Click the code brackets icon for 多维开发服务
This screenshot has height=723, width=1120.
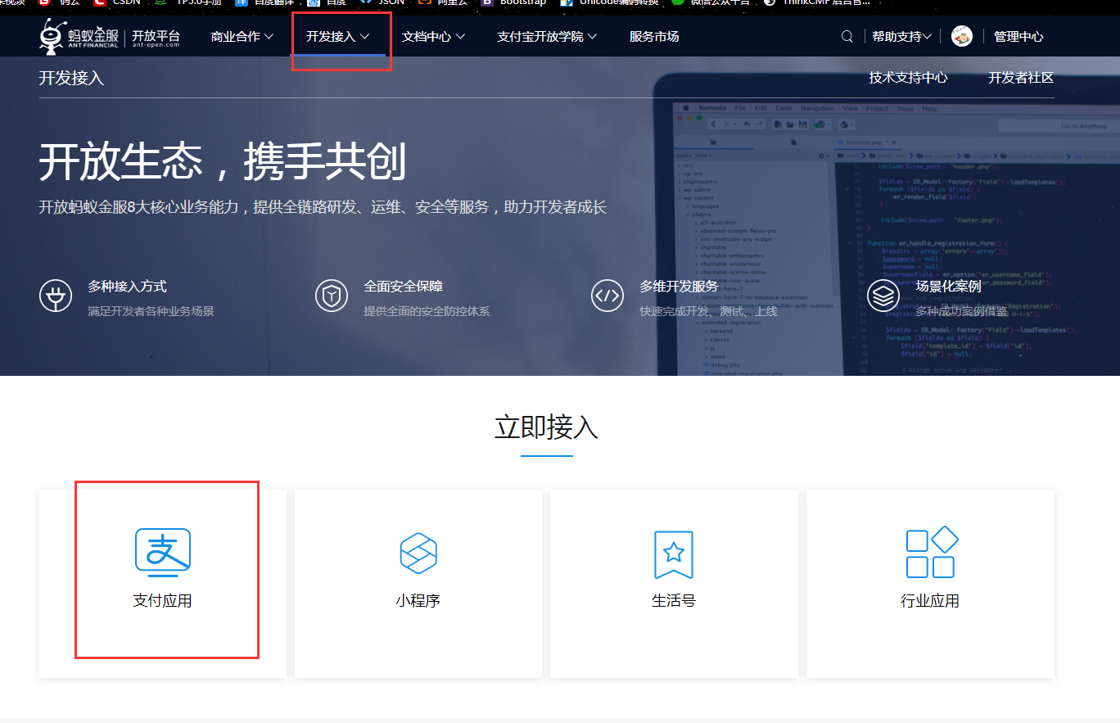coord(607,296)
